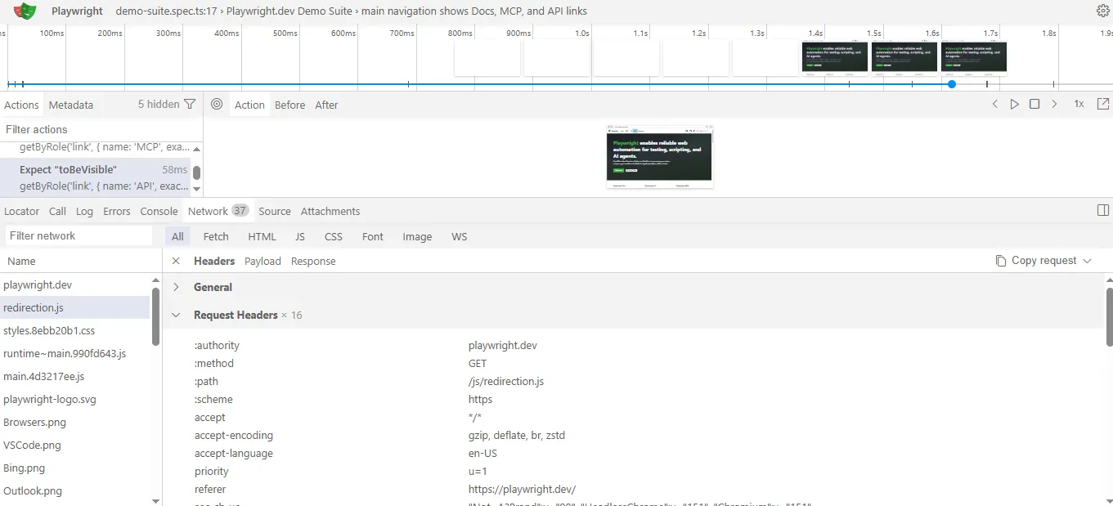Switch to the Metadata tab

coord(71,105)
